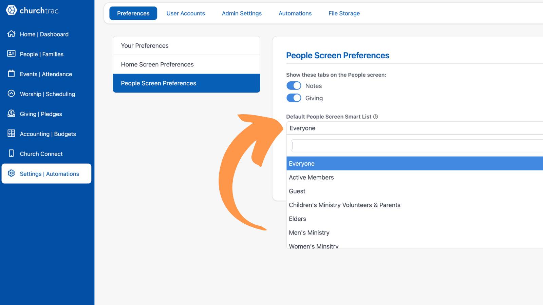This screenshot has width=543, height=305.
Task: Click the People Families card icon
Action: tap(11, 54)
